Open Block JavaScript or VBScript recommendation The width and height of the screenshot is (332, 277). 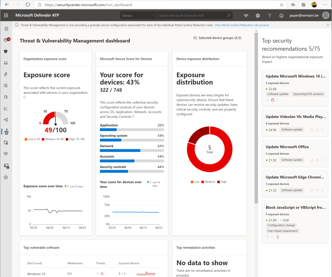[295, 222]
